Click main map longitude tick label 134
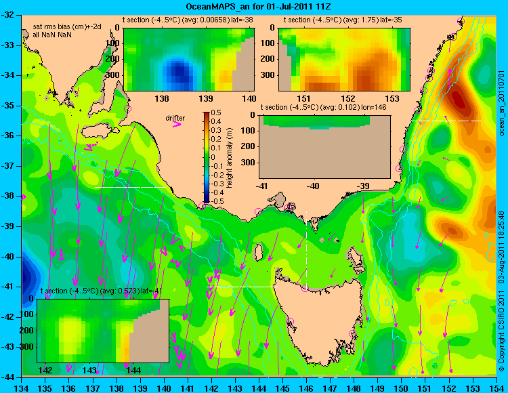 pyautogui.click(x=22, y=388)
